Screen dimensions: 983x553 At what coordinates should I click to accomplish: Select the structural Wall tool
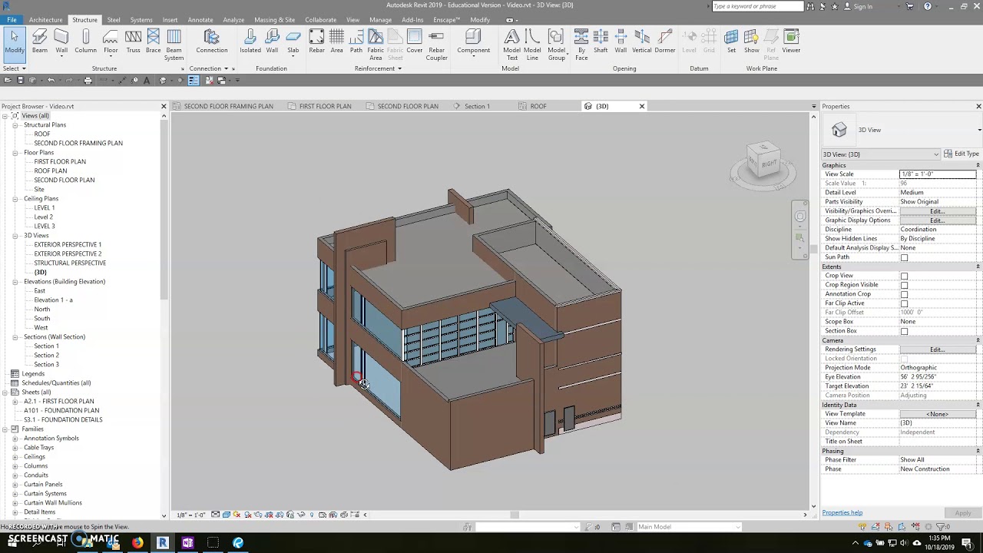click(61, 41)
